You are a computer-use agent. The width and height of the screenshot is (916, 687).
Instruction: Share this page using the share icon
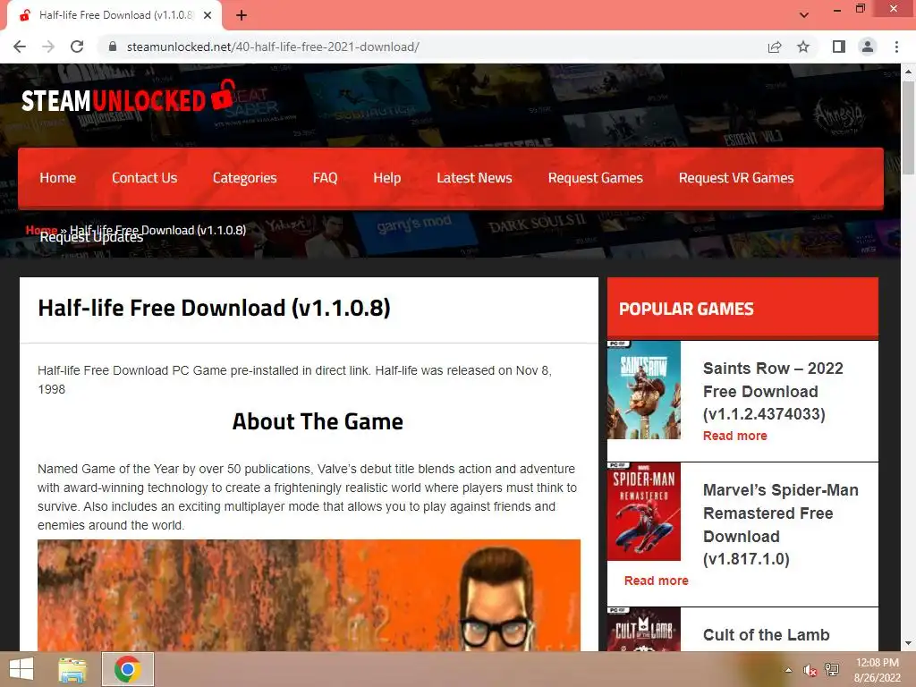(775, 47)
